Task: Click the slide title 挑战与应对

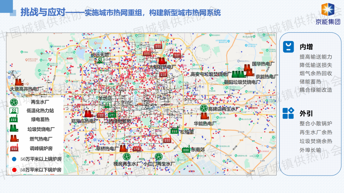Action: 42,13
